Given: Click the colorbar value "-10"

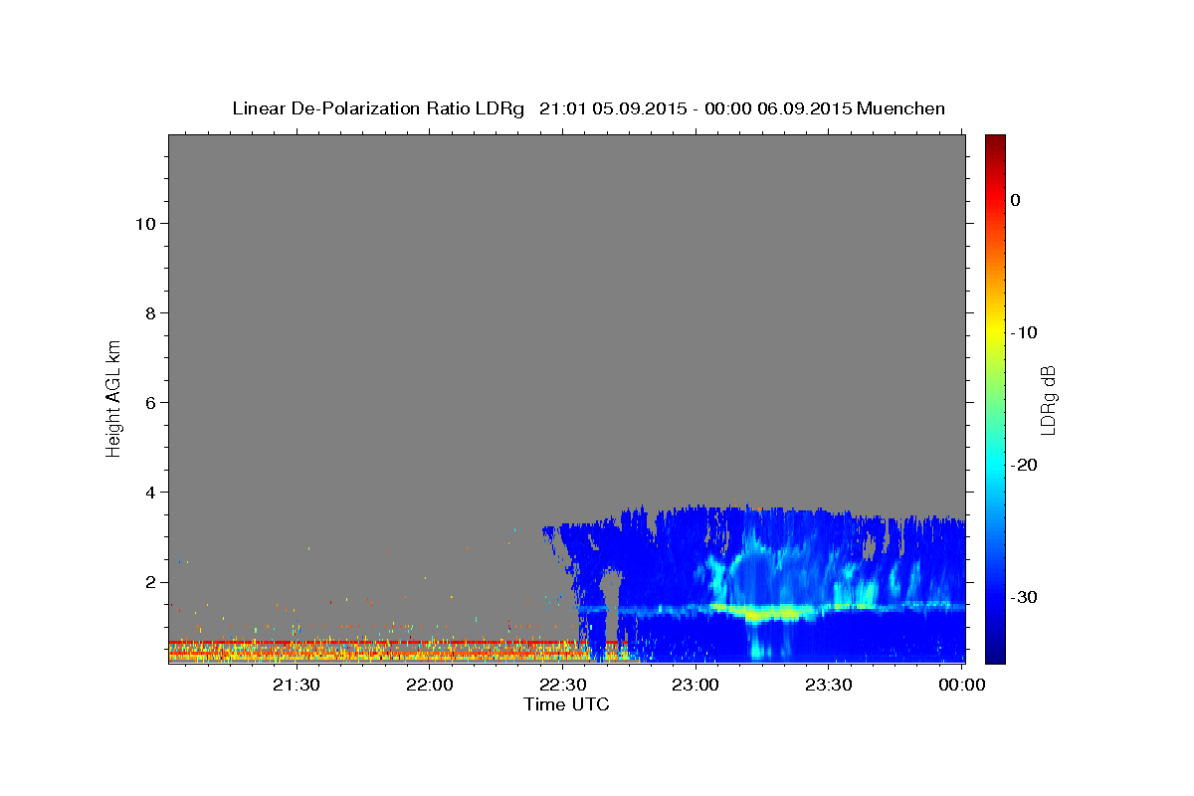Looking at the screenshot, I should point(1025,332).
